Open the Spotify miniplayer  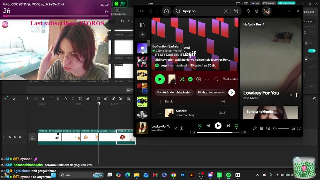293,128
